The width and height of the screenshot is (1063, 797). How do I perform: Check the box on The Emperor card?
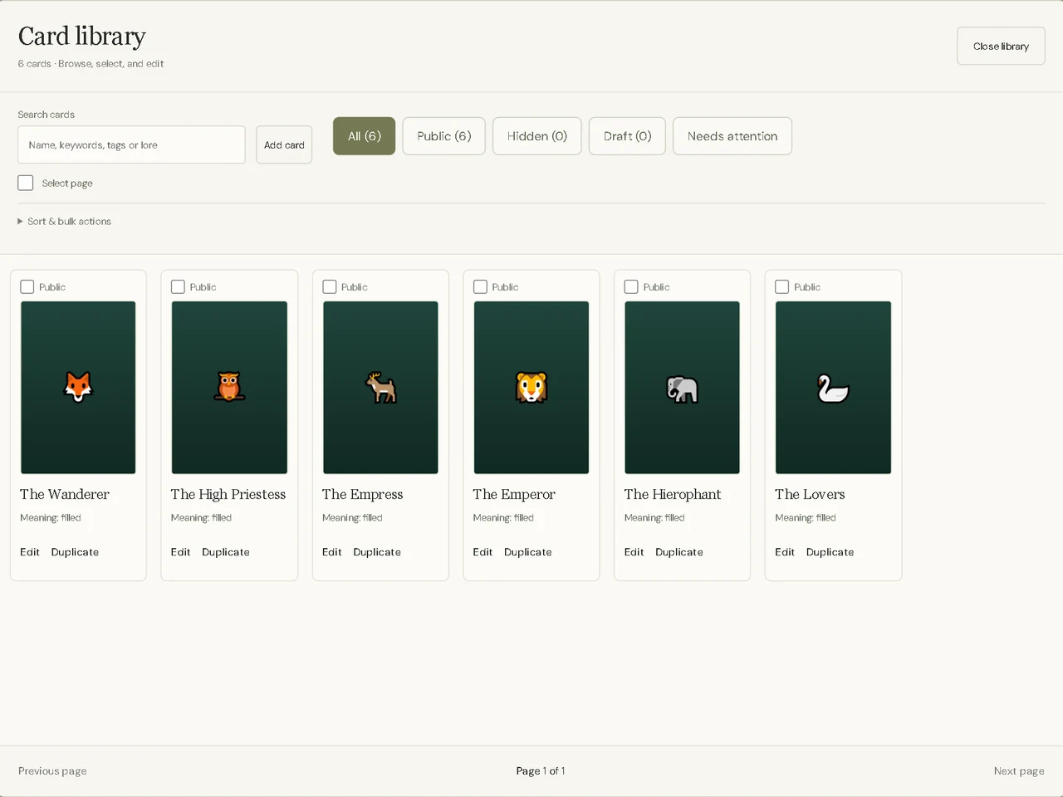(480, 286)
